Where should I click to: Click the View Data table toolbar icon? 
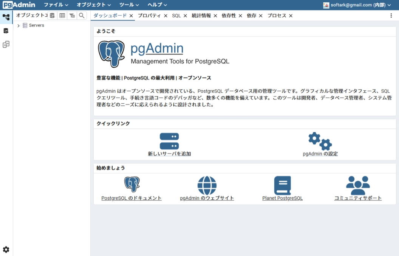[x=62, y=16]
